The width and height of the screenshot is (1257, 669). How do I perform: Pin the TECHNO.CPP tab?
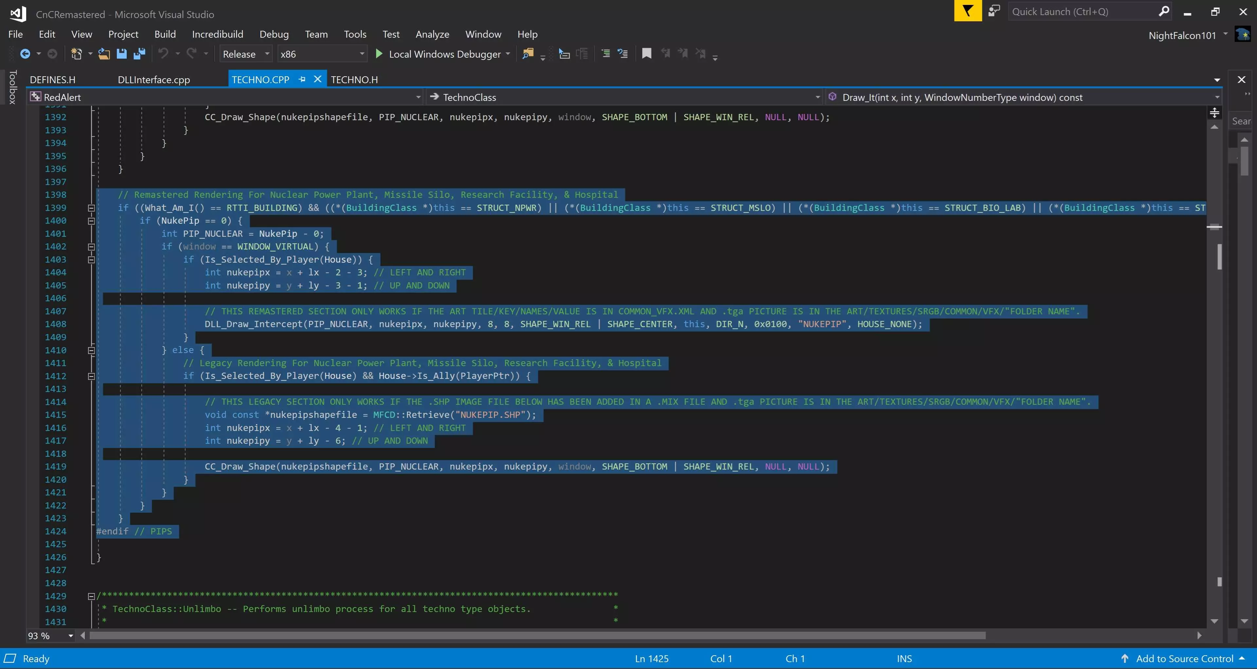[x=302, y=79]
